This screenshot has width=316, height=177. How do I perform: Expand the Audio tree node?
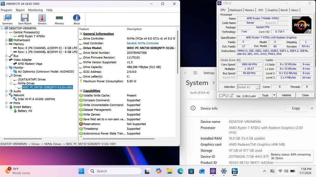tap(6, 91)
